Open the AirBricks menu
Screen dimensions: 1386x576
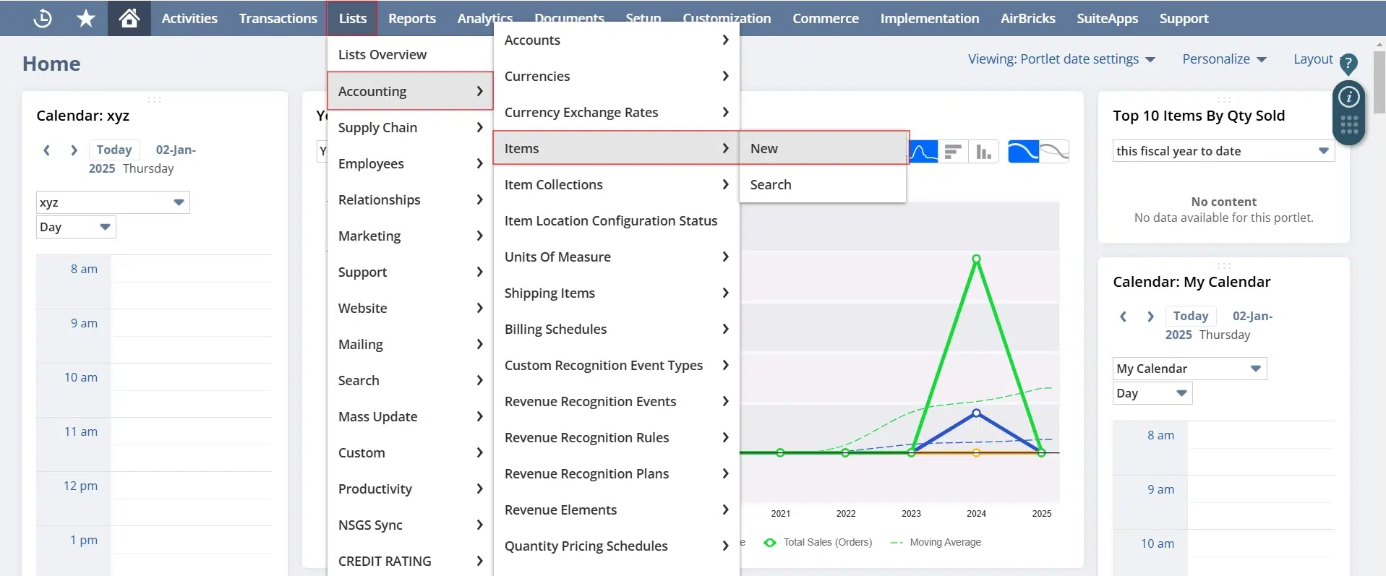pyautogui.click(x=1028, y=18)
